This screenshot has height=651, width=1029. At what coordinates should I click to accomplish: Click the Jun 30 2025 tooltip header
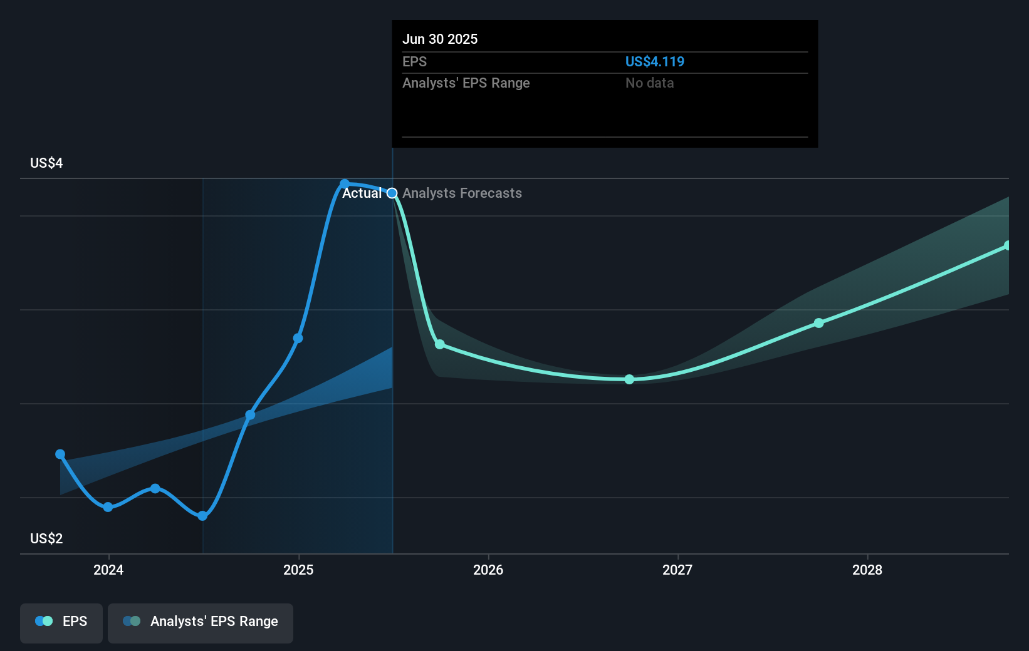click(x=440, y=39)
